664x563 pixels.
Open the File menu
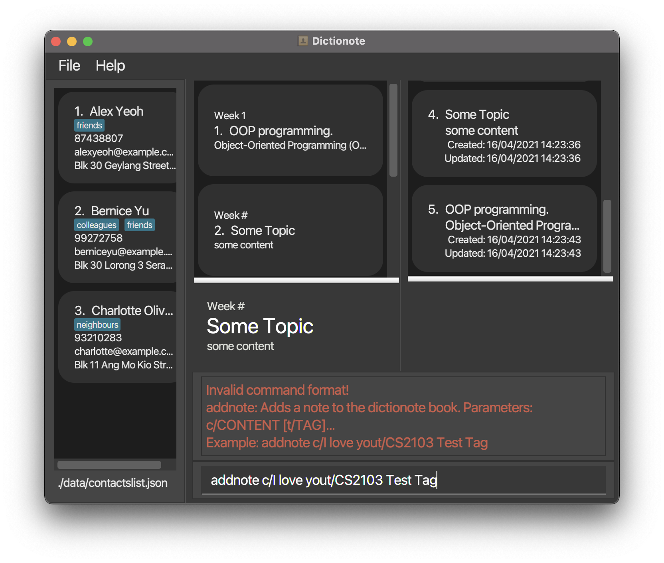click(69, 65)
